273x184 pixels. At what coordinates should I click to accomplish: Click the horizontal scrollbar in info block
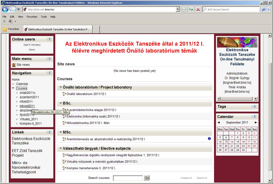[x=237, y=99]
